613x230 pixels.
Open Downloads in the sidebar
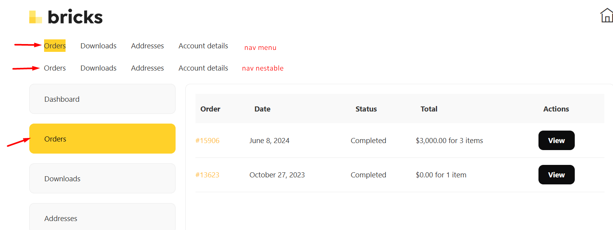[102, 179]
